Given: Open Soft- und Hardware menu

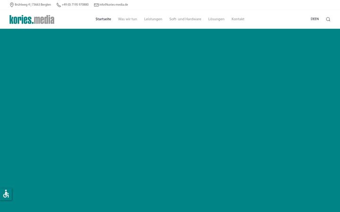Looking at the screenshot, I should [x=185, y=19].
